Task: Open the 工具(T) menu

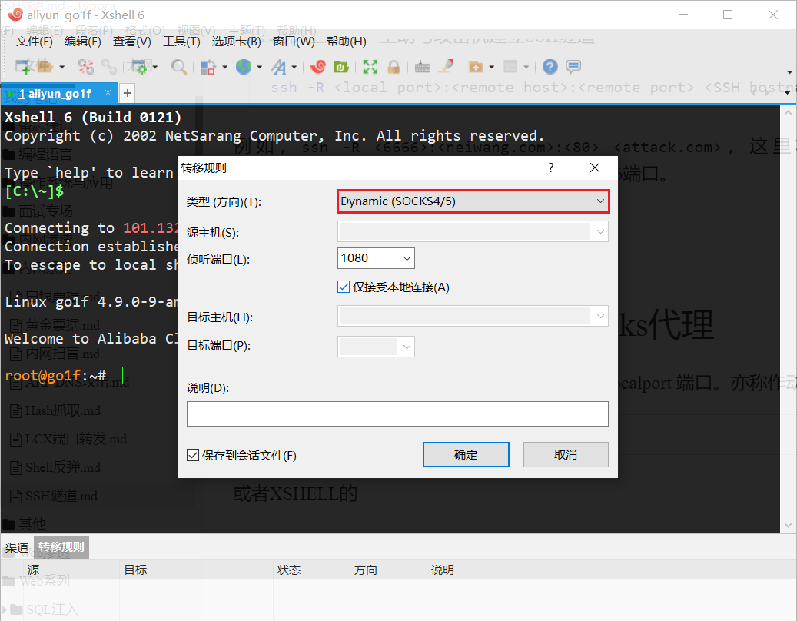Action: pos(181,42)
